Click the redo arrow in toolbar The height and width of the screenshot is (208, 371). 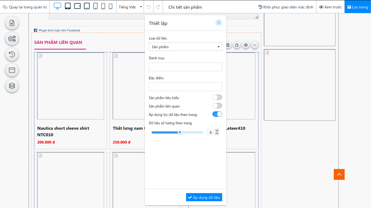click(x=158, y=7)
